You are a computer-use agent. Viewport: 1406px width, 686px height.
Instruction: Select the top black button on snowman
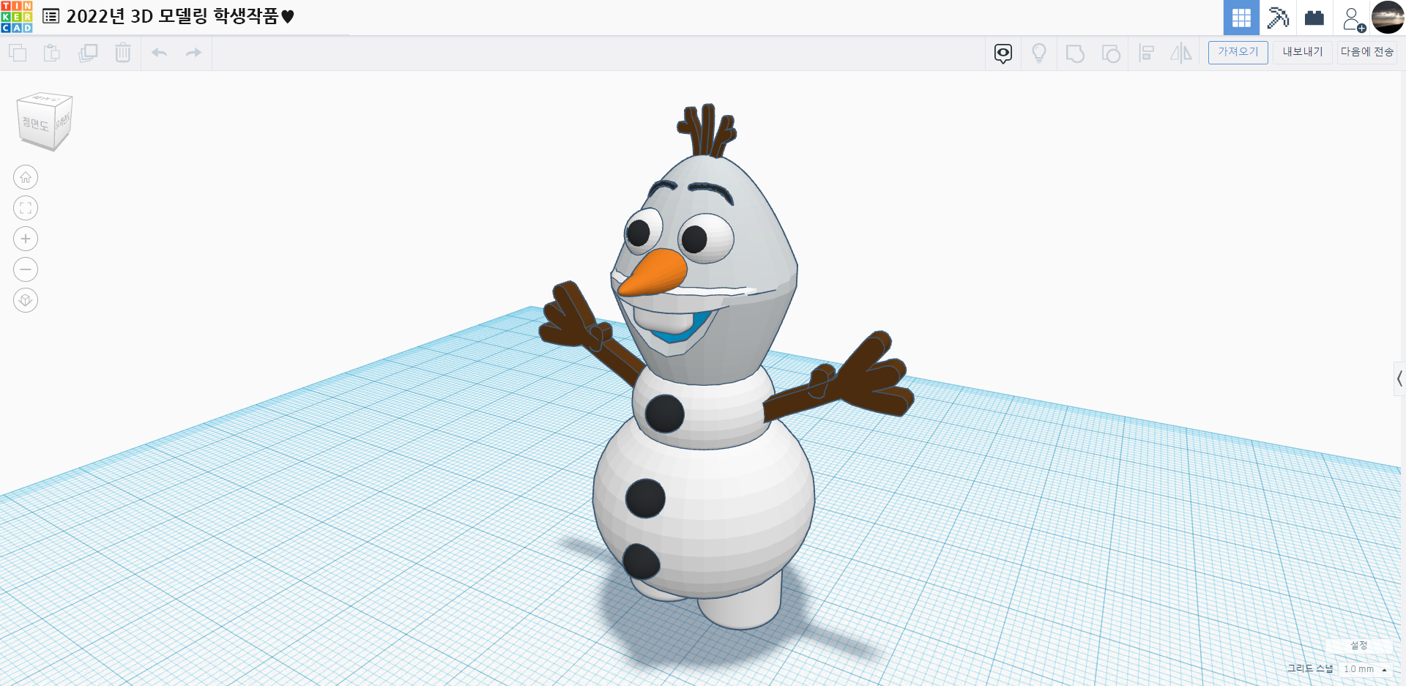pos(665,414)
